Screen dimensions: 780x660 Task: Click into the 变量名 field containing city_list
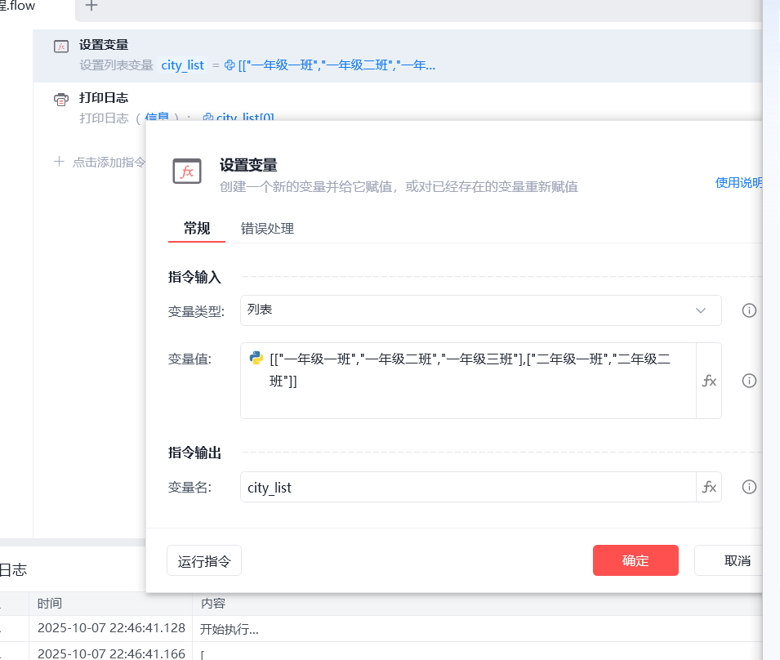pyautogui.click(x=468, y=487)
